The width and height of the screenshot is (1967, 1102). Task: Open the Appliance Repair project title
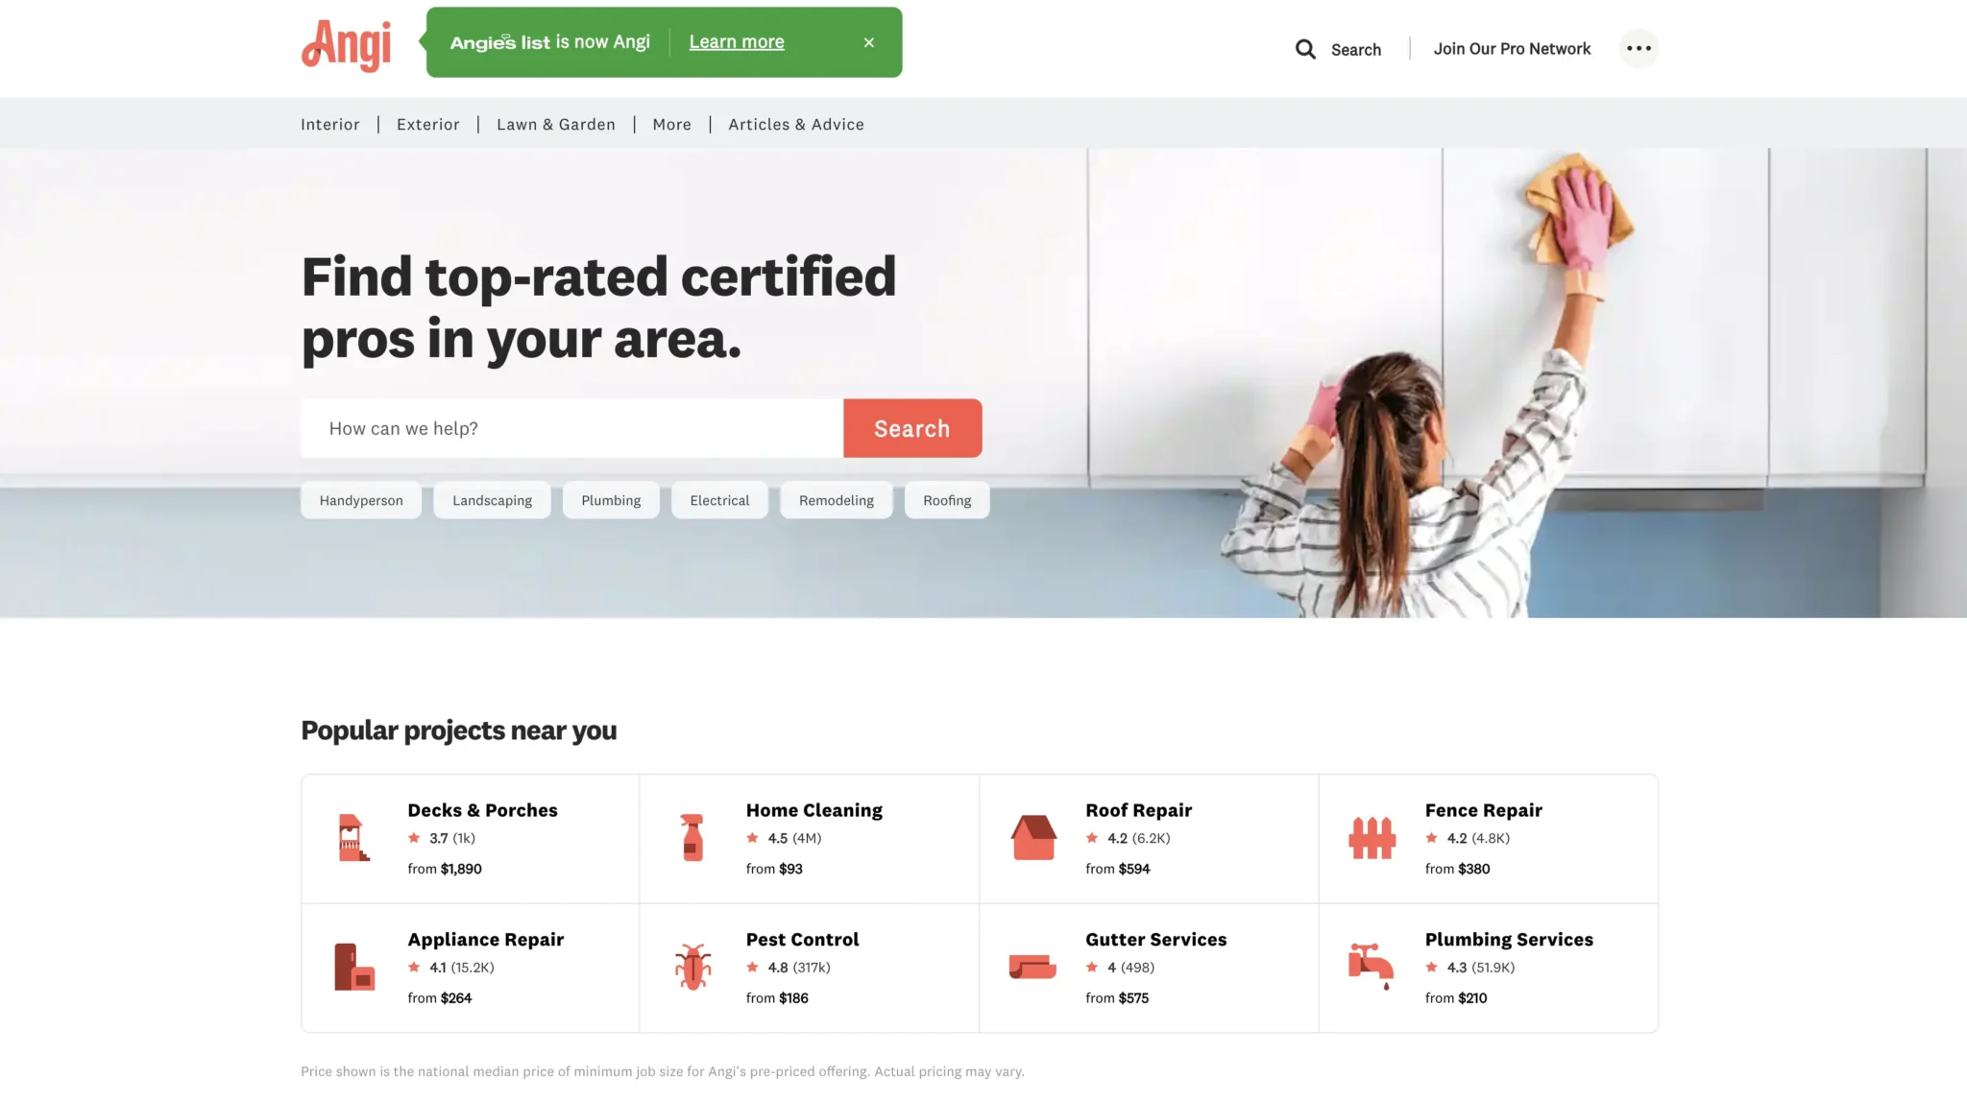(x=486, y=940)
